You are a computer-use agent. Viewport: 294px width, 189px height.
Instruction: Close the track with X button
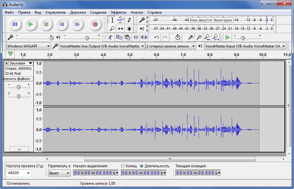click(x=7, y=63)
